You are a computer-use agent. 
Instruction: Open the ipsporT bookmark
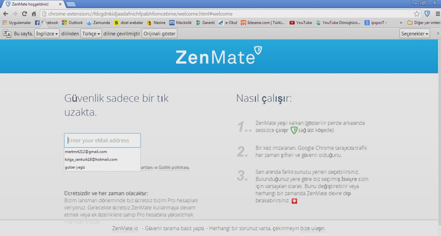[x=376, y=23]
